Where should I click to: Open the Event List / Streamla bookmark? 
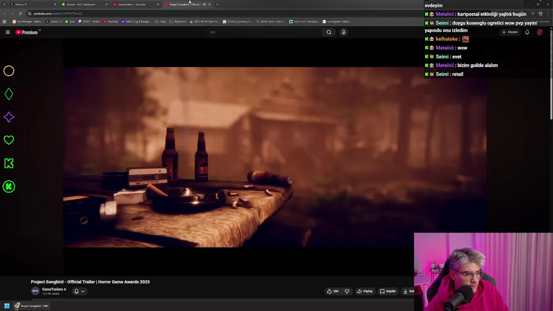tap(304, 22)
